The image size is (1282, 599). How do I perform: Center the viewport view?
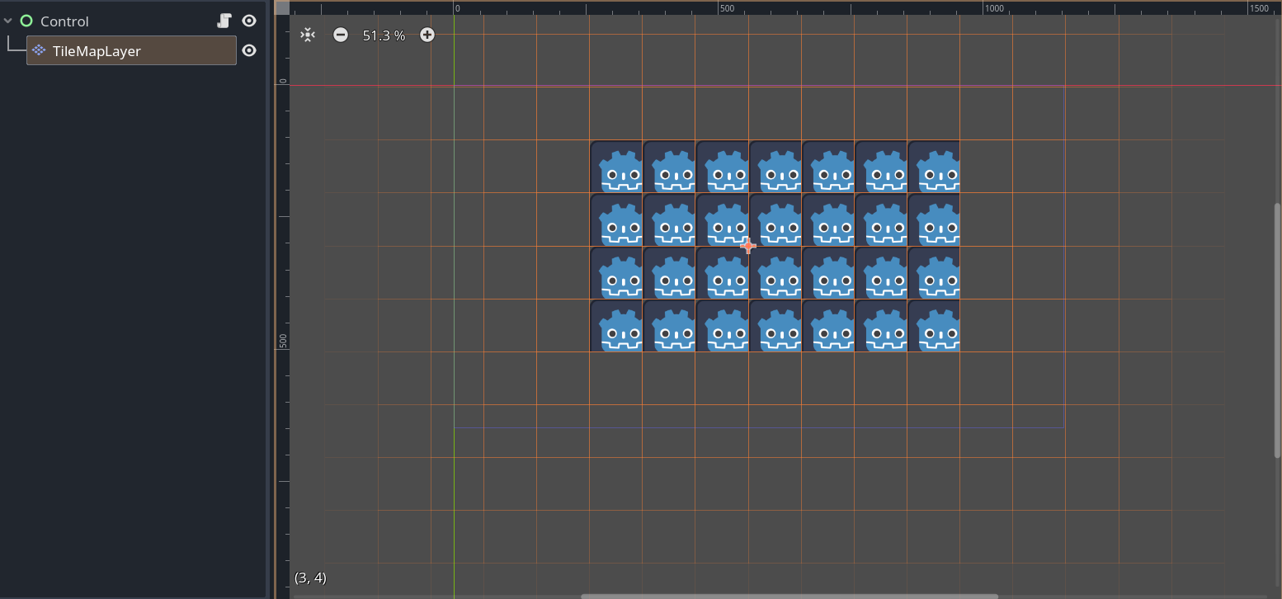308,35
